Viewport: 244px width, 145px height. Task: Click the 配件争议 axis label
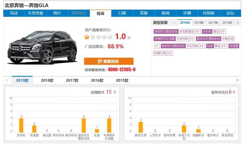point(213,135)
